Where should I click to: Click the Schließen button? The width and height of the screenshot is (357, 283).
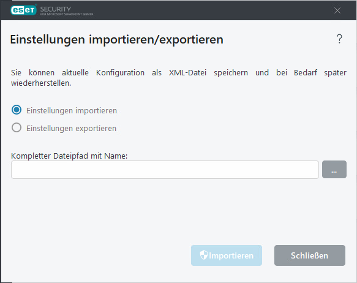point(310,255)
